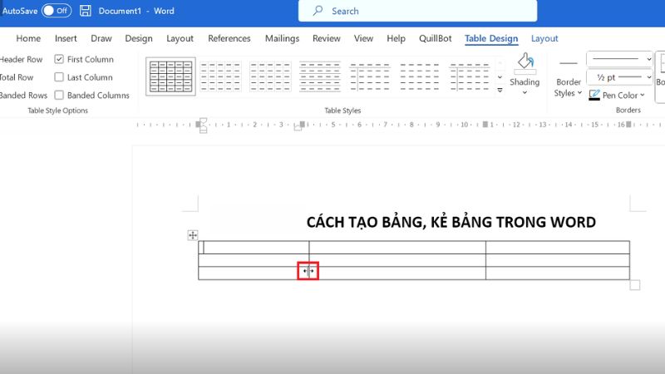Viewport: 665px width, 374px height.
Task: Click the ruler column marker after 16
Action: [629, 124]
